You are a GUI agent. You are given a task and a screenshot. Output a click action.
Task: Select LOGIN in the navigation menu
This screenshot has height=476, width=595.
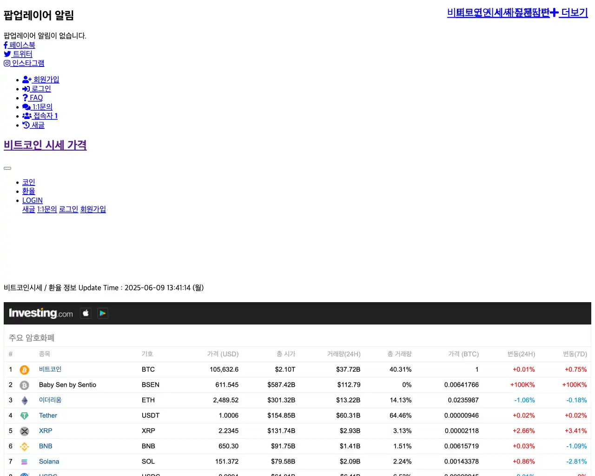pyautogui.click(x=33, y=200)
